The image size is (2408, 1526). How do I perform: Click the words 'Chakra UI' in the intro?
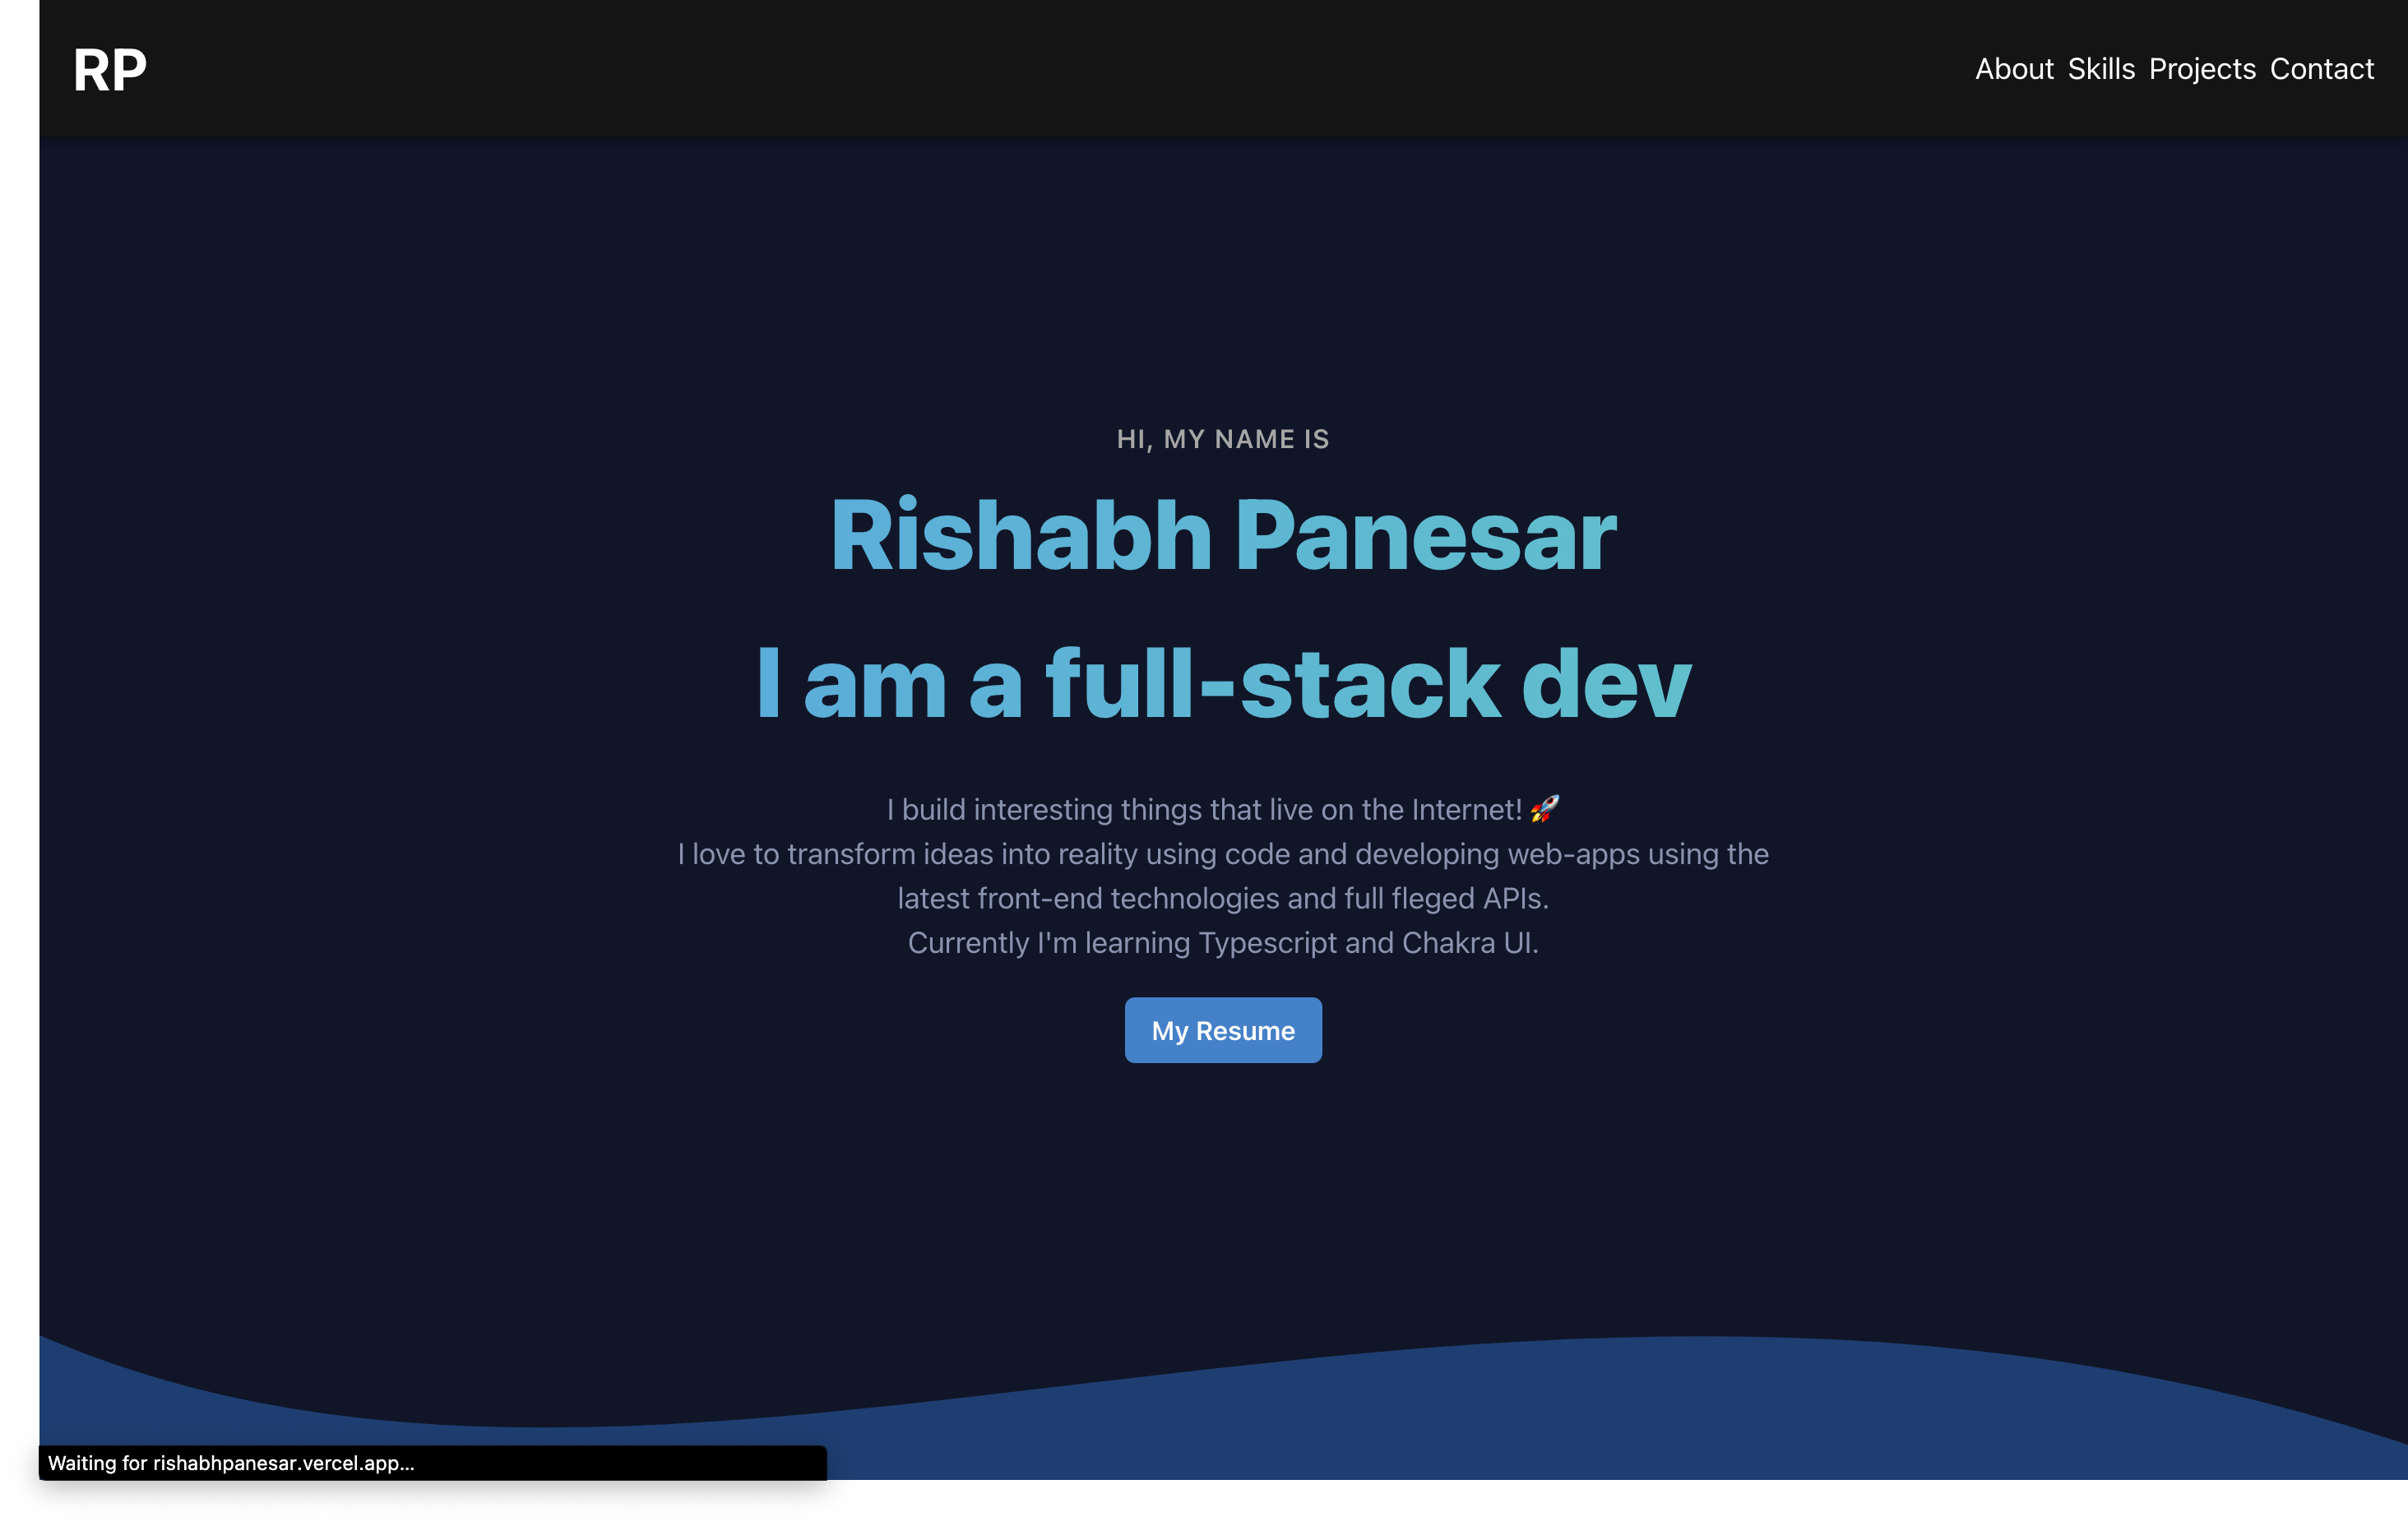[x=1469, y=943]
